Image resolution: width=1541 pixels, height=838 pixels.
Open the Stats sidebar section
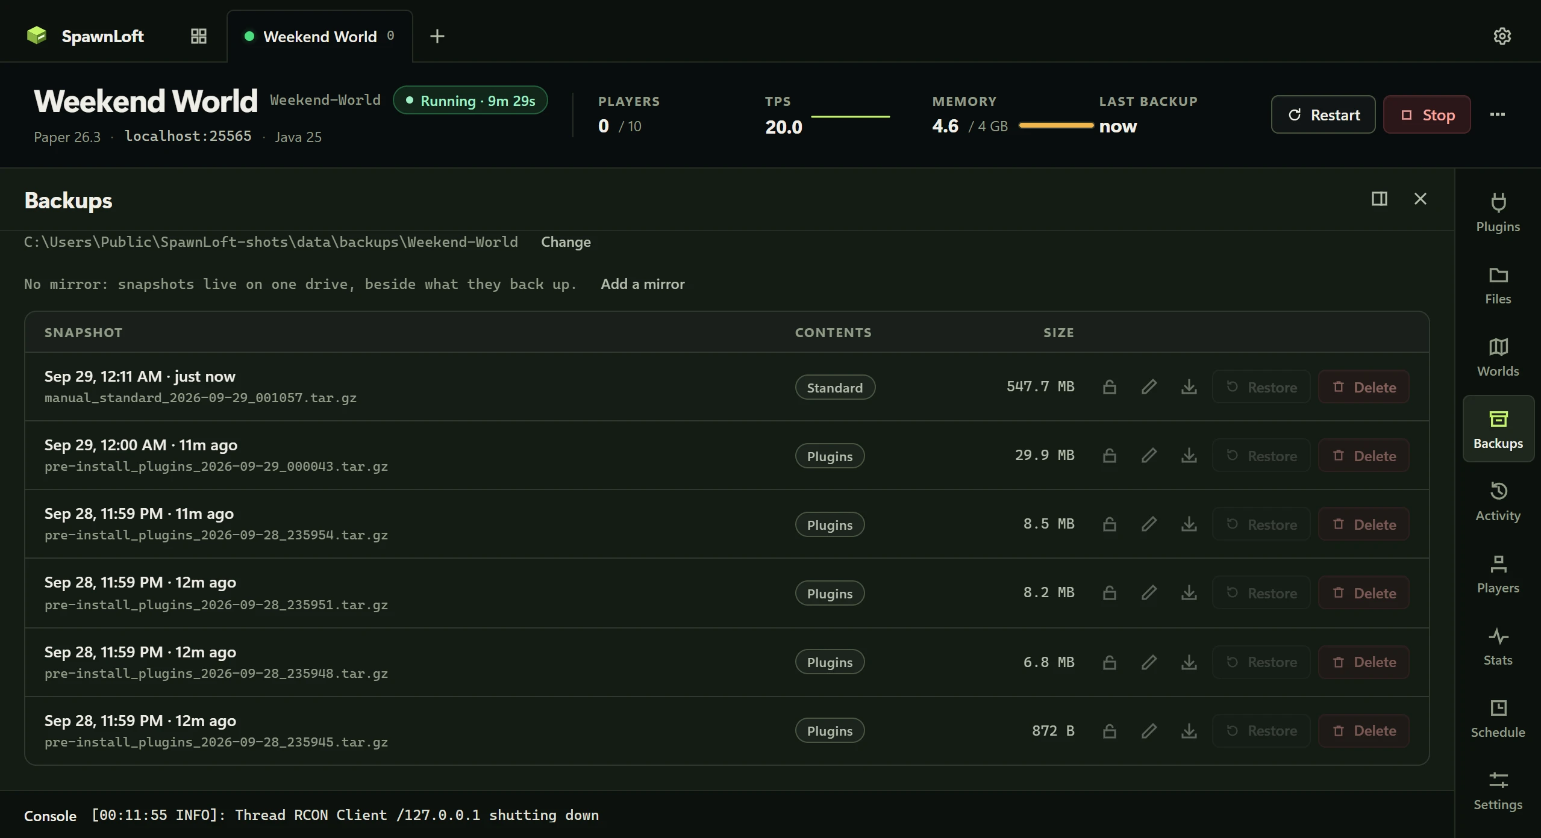(x=1498, y=645)
